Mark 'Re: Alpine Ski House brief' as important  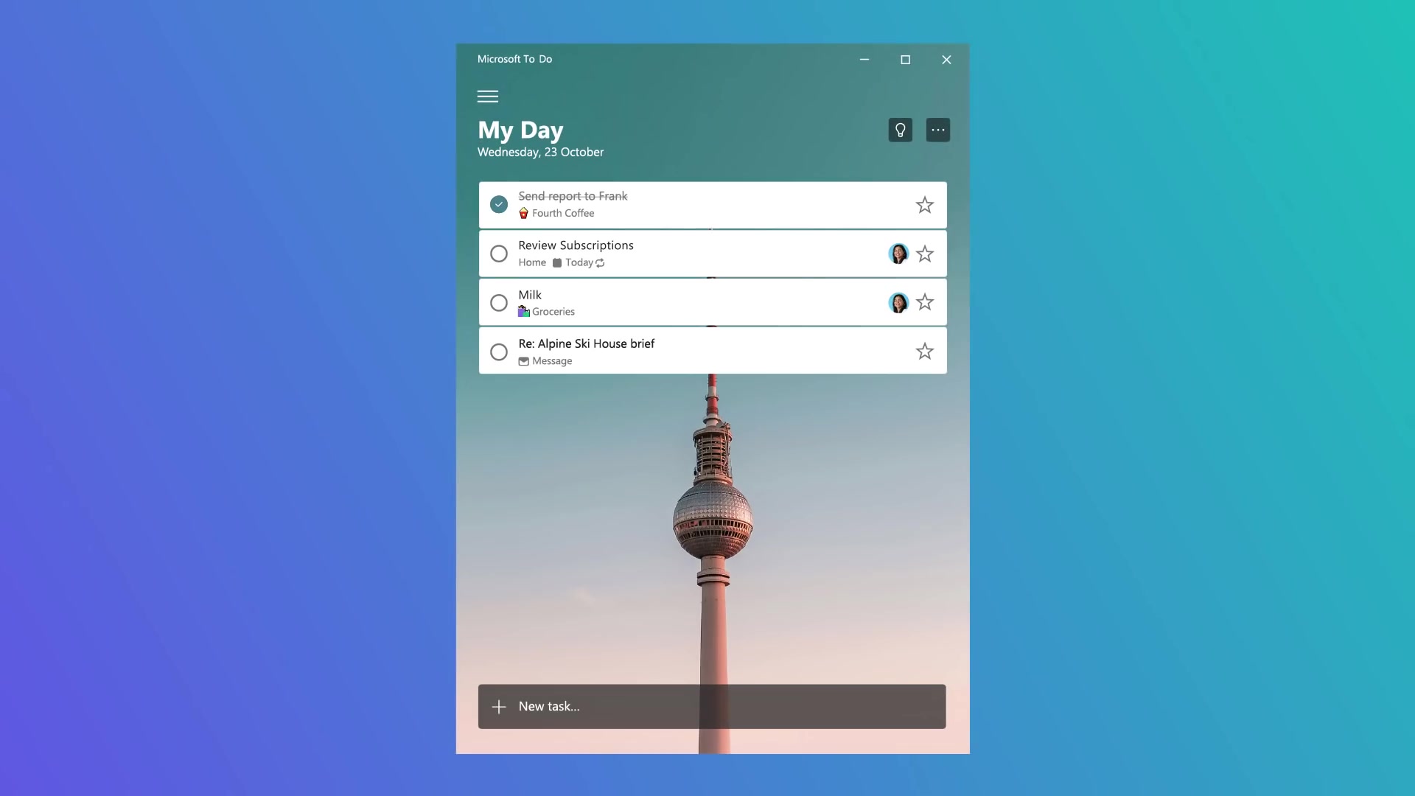click(924, 351)
